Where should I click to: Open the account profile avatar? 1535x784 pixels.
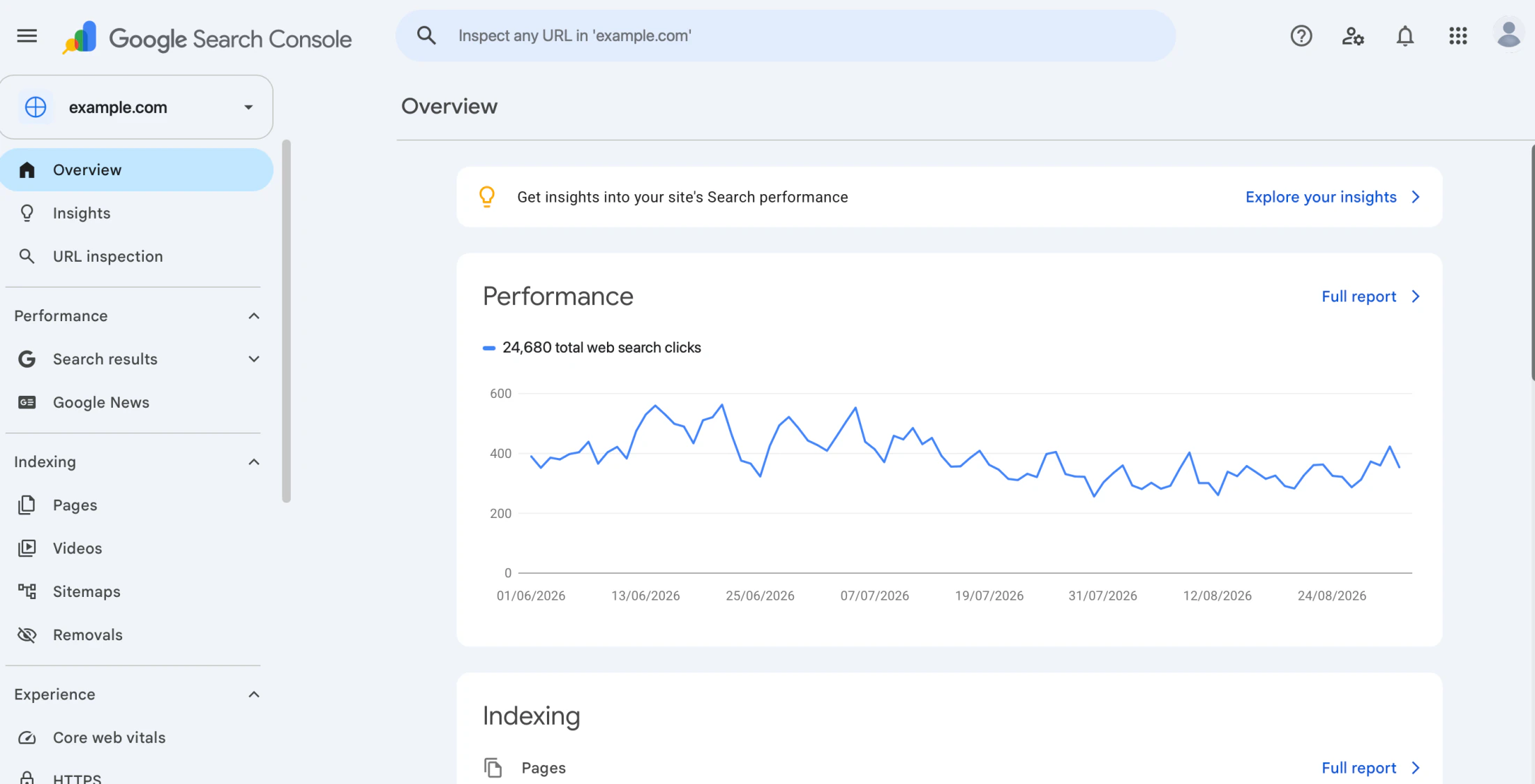click(1508, 35)
